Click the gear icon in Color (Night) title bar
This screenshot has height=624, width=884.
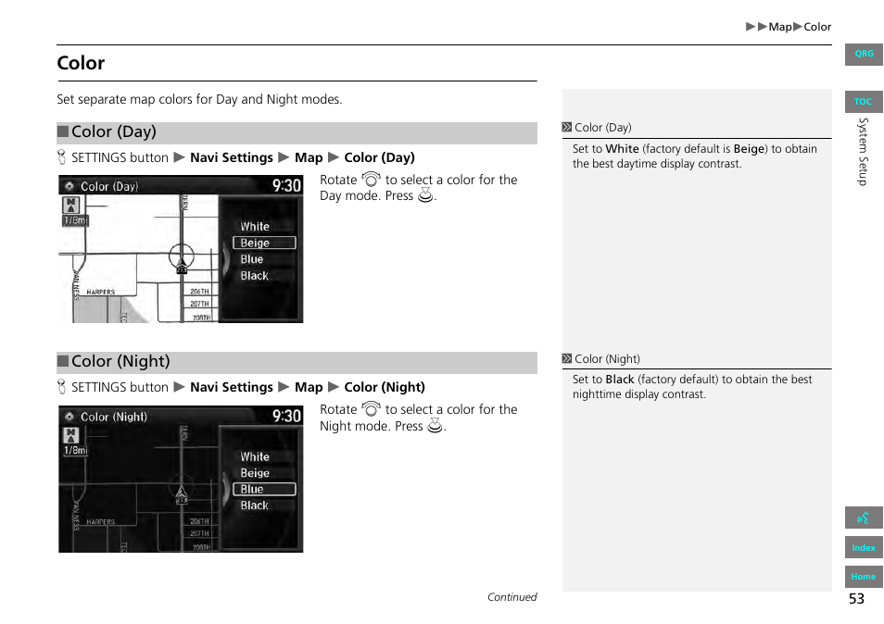[x=69, y=417]
